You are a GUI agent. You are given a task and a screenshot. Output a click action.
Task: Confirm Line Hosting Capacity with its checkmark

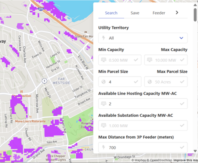182,104
